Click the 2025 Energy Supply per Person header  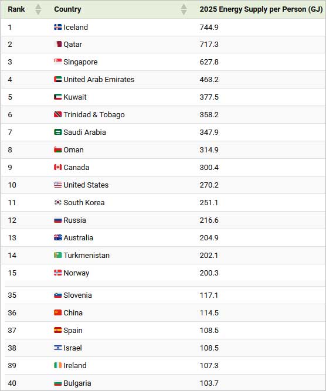click(261, 9)
